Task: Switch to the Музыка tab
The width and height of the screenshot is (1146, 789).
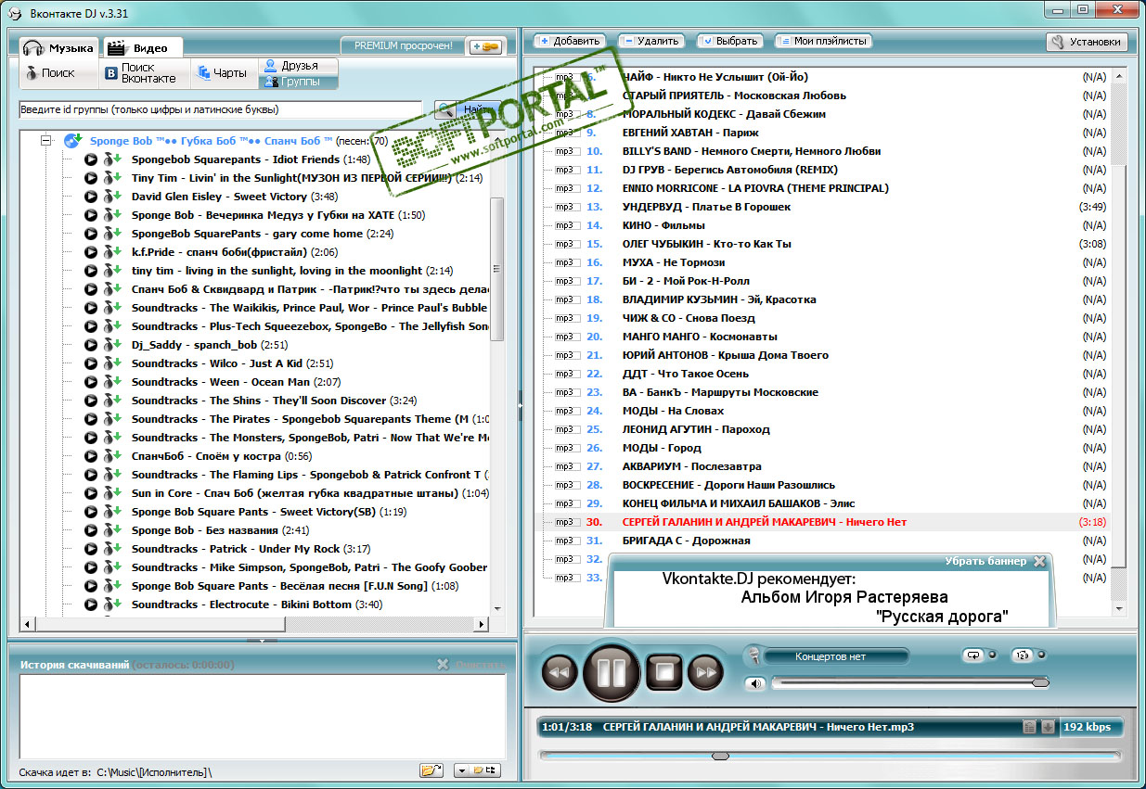Action: click(x=59, y=47)
